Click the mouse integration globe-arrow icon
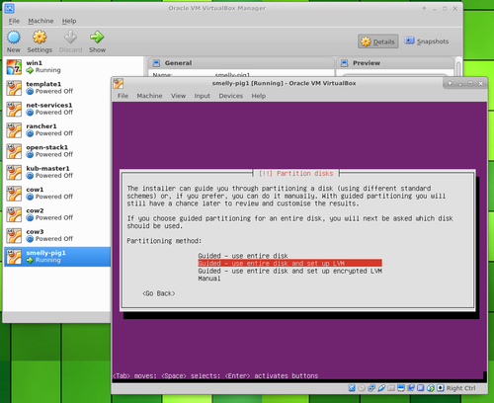 tap(431, 388)
